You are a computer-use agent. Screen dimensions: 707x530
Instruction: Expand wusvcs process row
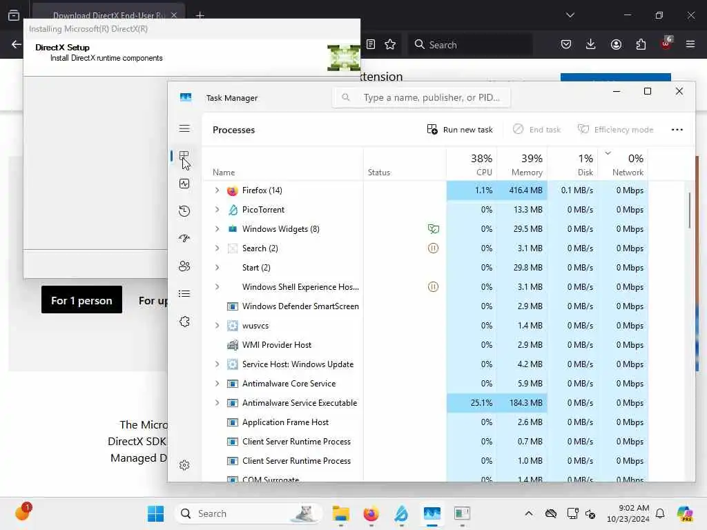[217, 326]
